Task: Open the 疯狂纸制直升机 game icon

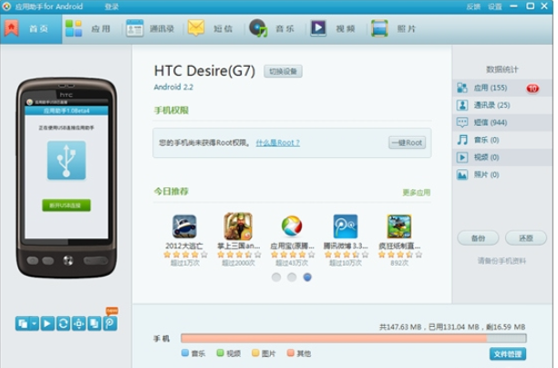Action: 399,226
